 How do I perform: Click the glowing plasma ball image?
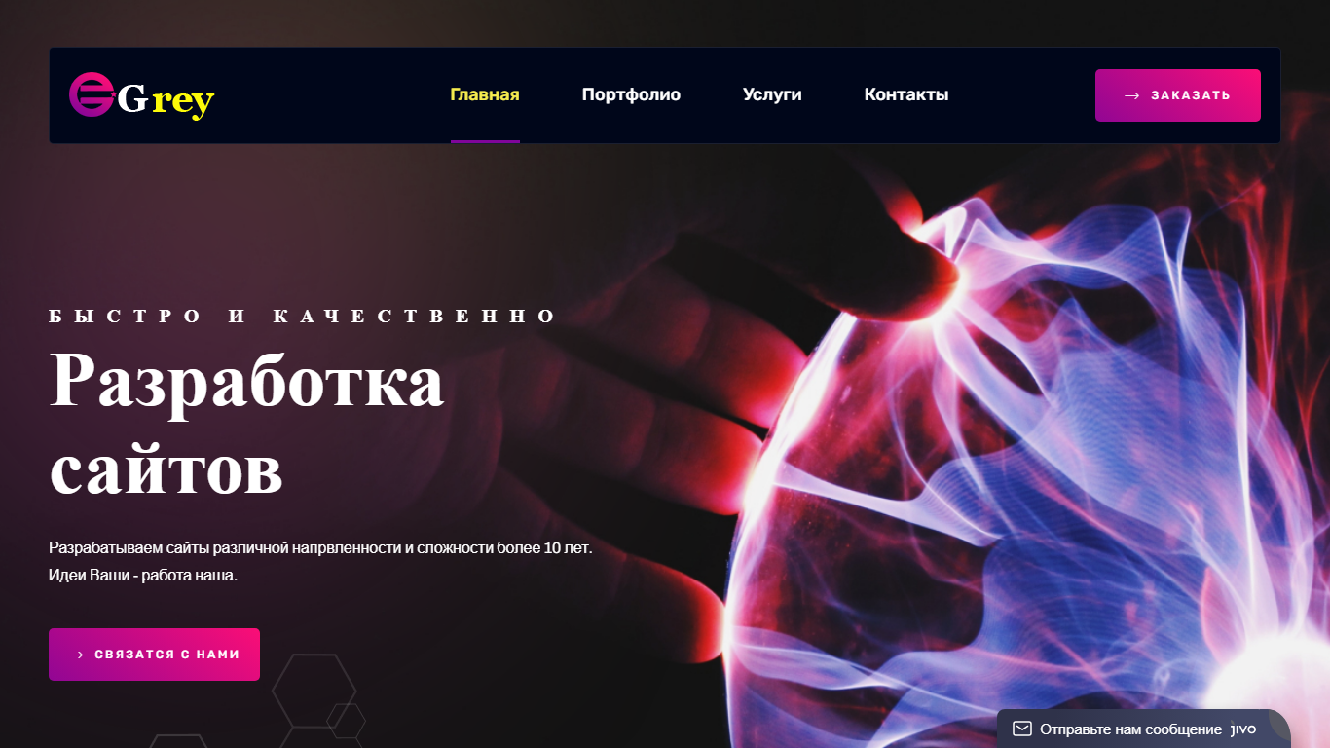pyautogui.click(x=1022, y=467)
